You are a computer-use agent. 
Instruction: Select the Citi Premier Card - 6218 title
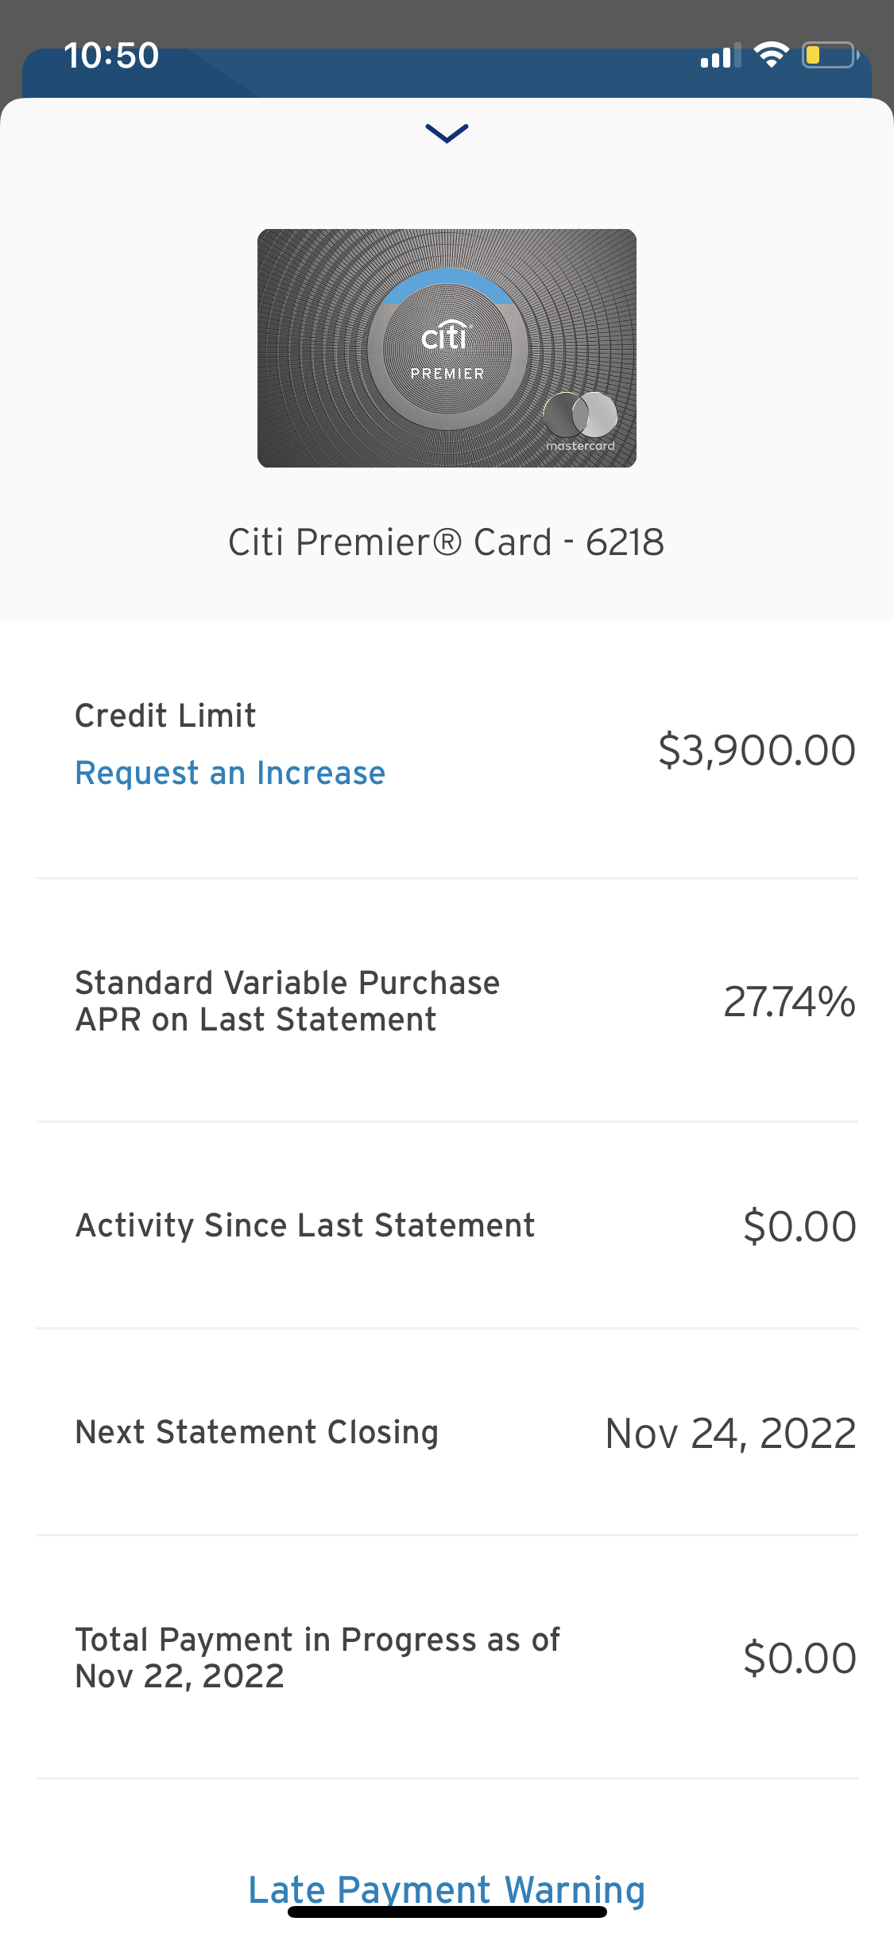pyautogui.click(x=447, y=541)
